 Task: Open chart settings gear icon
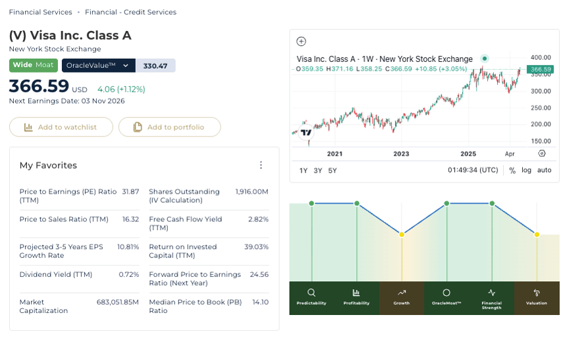tap(542, 154)
